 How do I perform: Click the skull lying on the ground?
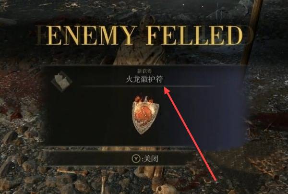click(165, 189)
